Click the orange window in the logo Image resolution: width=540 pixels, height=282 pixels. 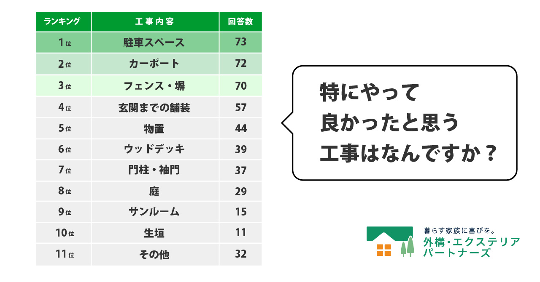[384, 250]
